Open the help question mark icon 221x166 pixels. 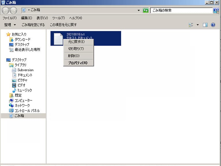[213, 25]
